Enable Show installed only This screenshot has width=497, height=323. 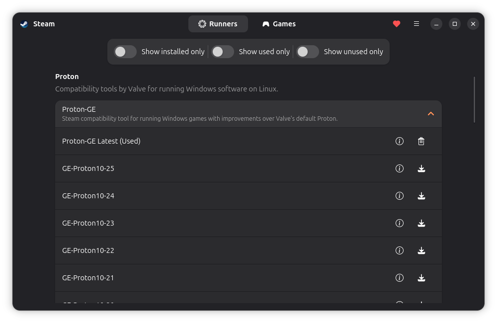point(125,51)
